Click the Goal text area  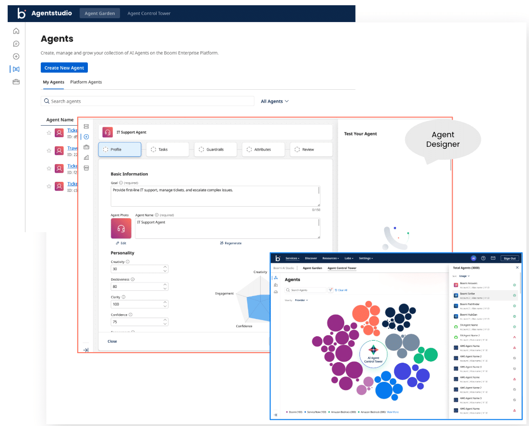pos(215,196)
